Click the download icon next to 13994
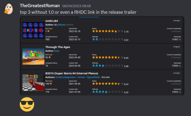 [180, 66]
